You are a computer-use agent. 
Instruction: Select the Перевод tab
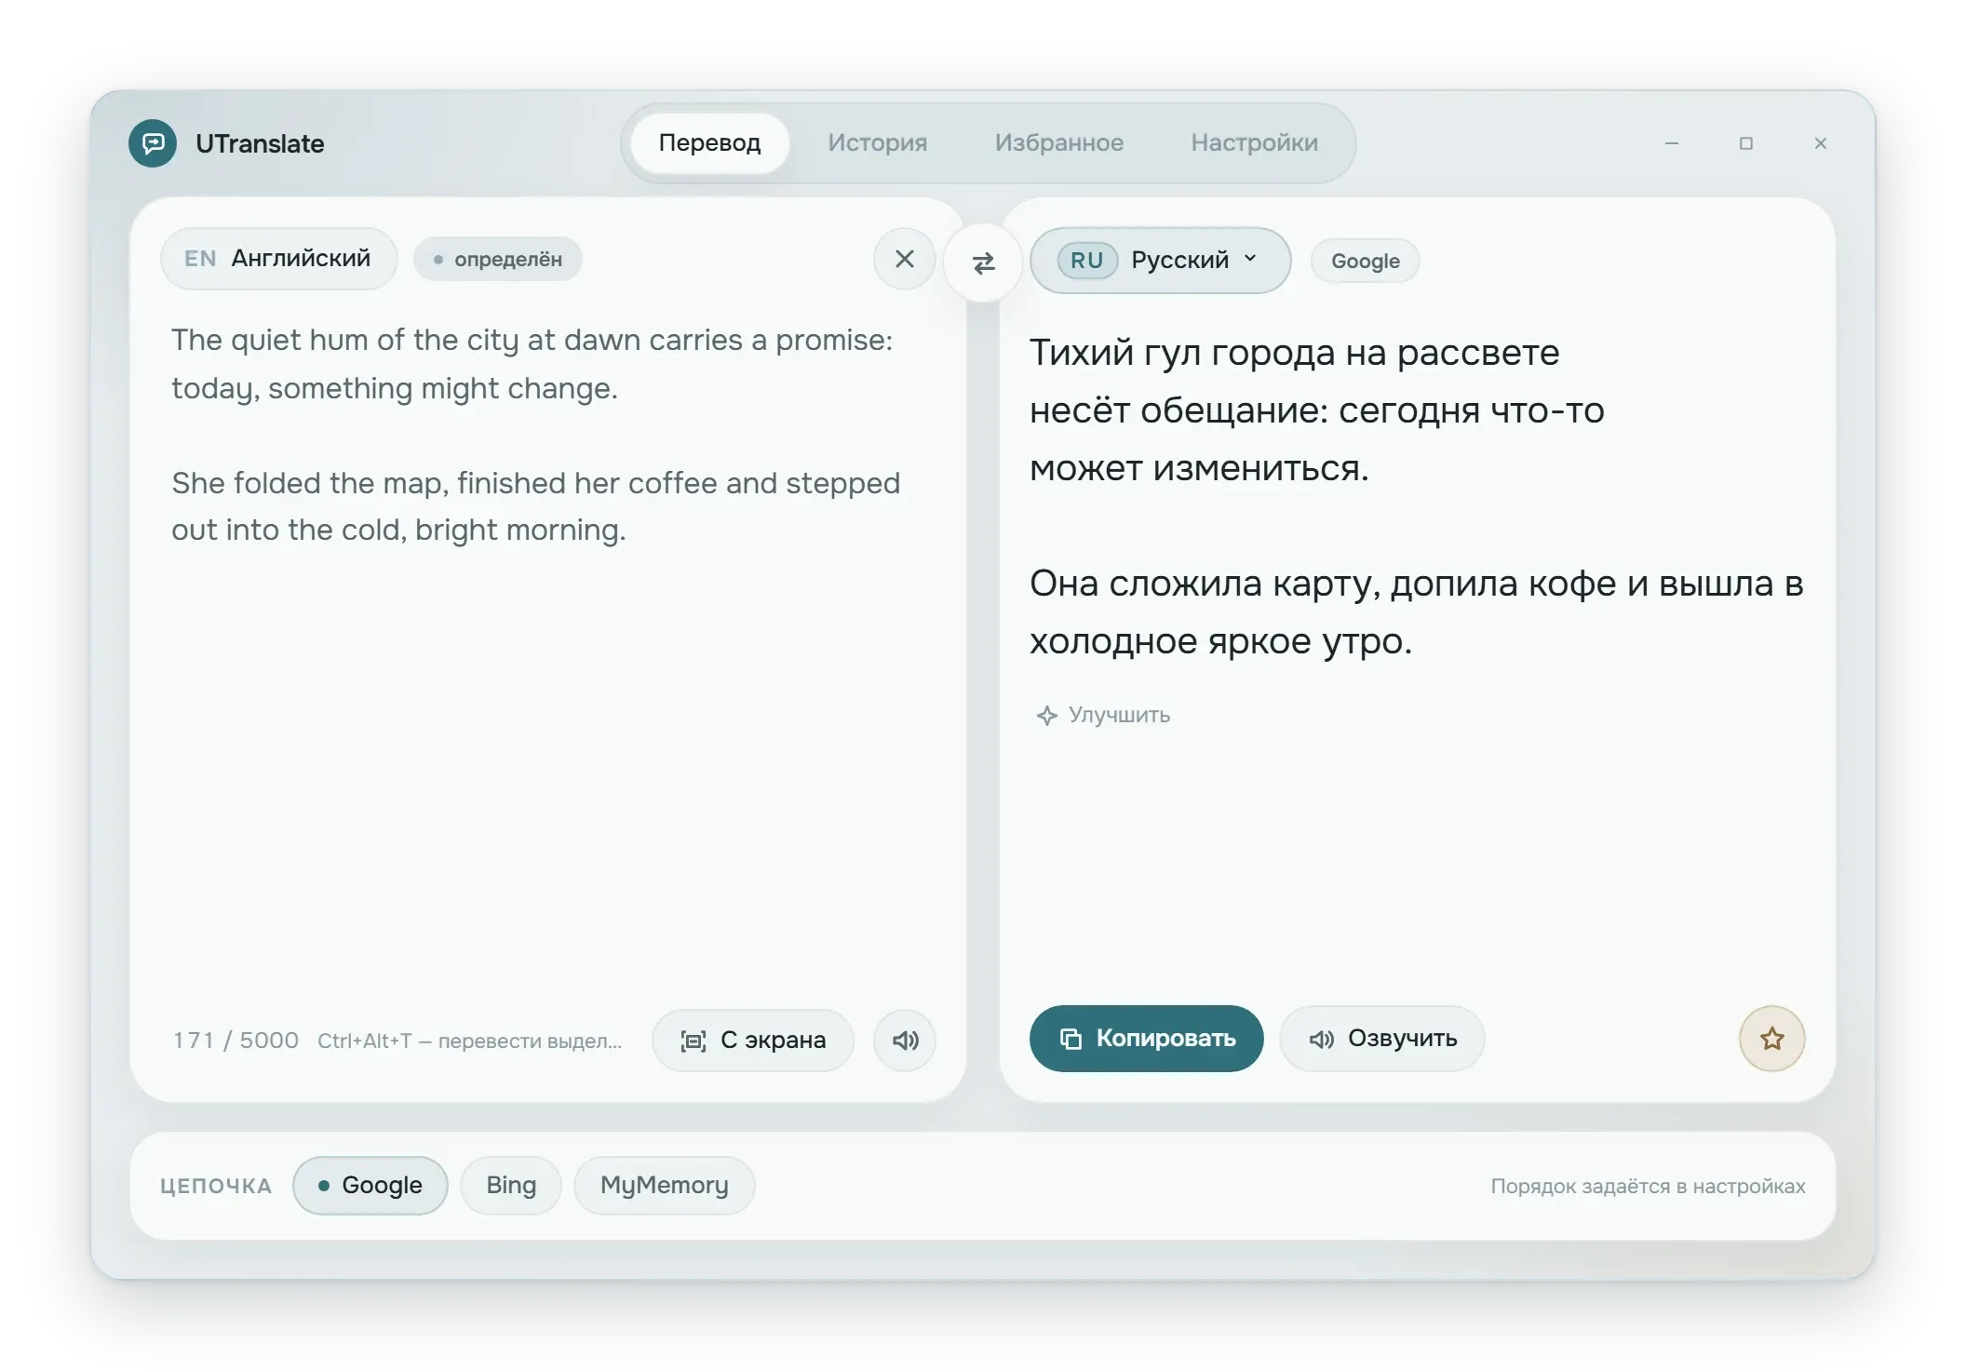click(709, 142)
